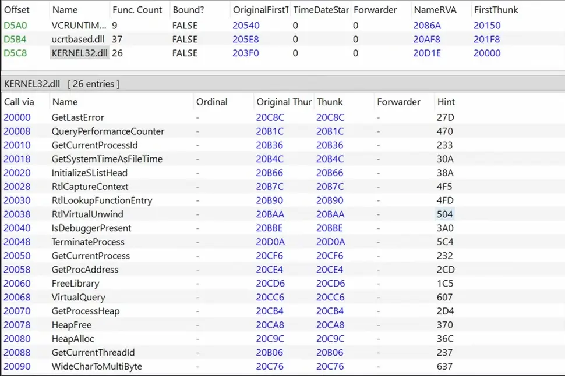The height and width of the screenshot is (376, 565).
Task: Sort functions by Hint column
Action: click(x=446, y=102)
